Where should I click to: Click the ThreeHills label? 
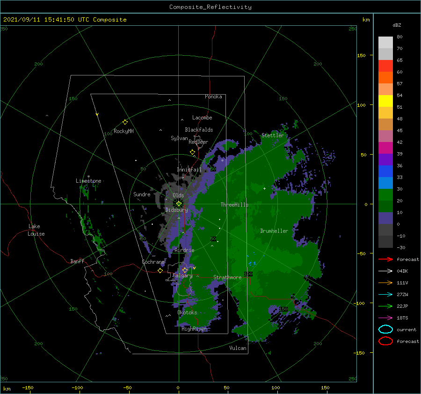[x=234, y=205]
